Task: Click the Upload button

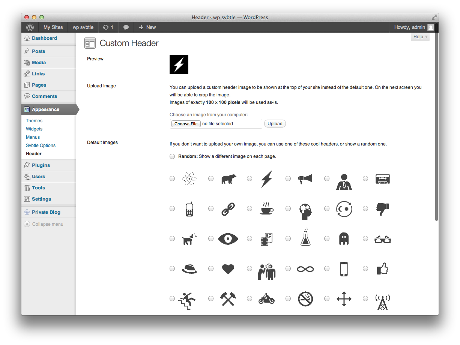Action: 275,124
